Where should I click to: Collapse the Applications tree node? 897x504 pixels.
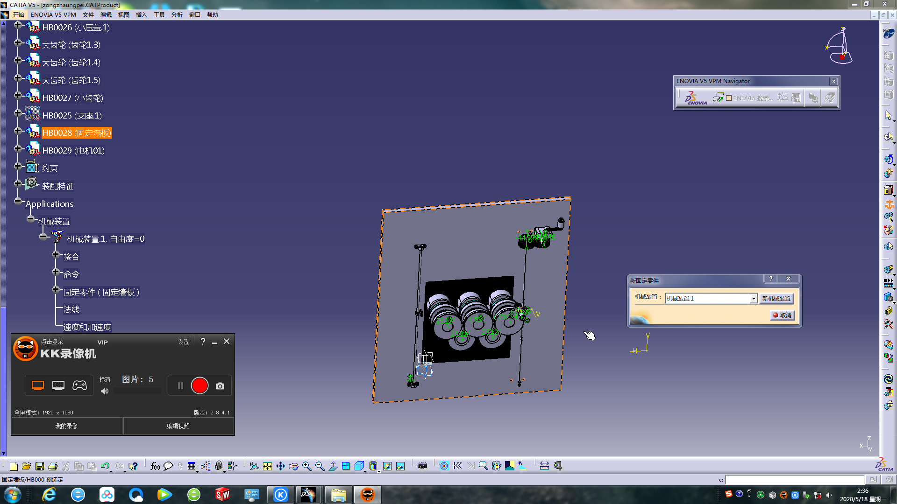[x=18, y=202]
